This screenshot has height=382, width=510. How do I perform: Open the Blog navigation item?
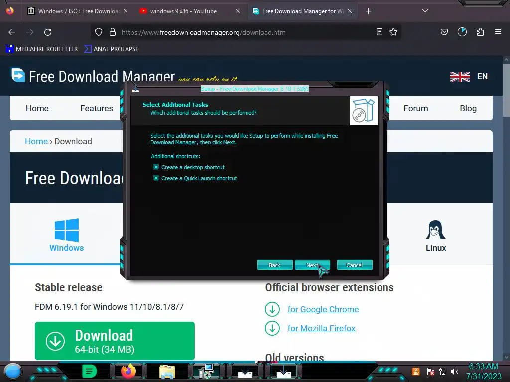(x=468, y=108)
